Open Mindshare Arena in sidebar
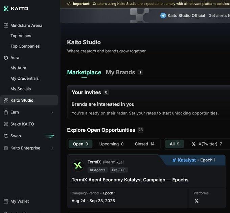Screen dimensions: 230x213 click(26, 25)
